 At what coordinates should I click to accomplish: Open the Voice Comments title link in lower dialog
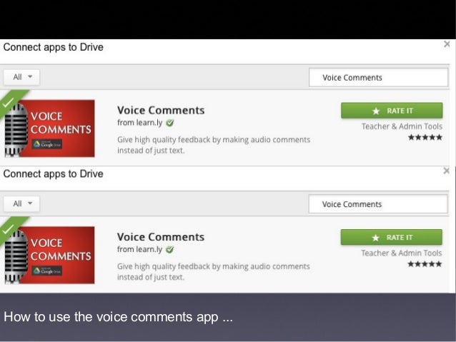coord(161,237)
